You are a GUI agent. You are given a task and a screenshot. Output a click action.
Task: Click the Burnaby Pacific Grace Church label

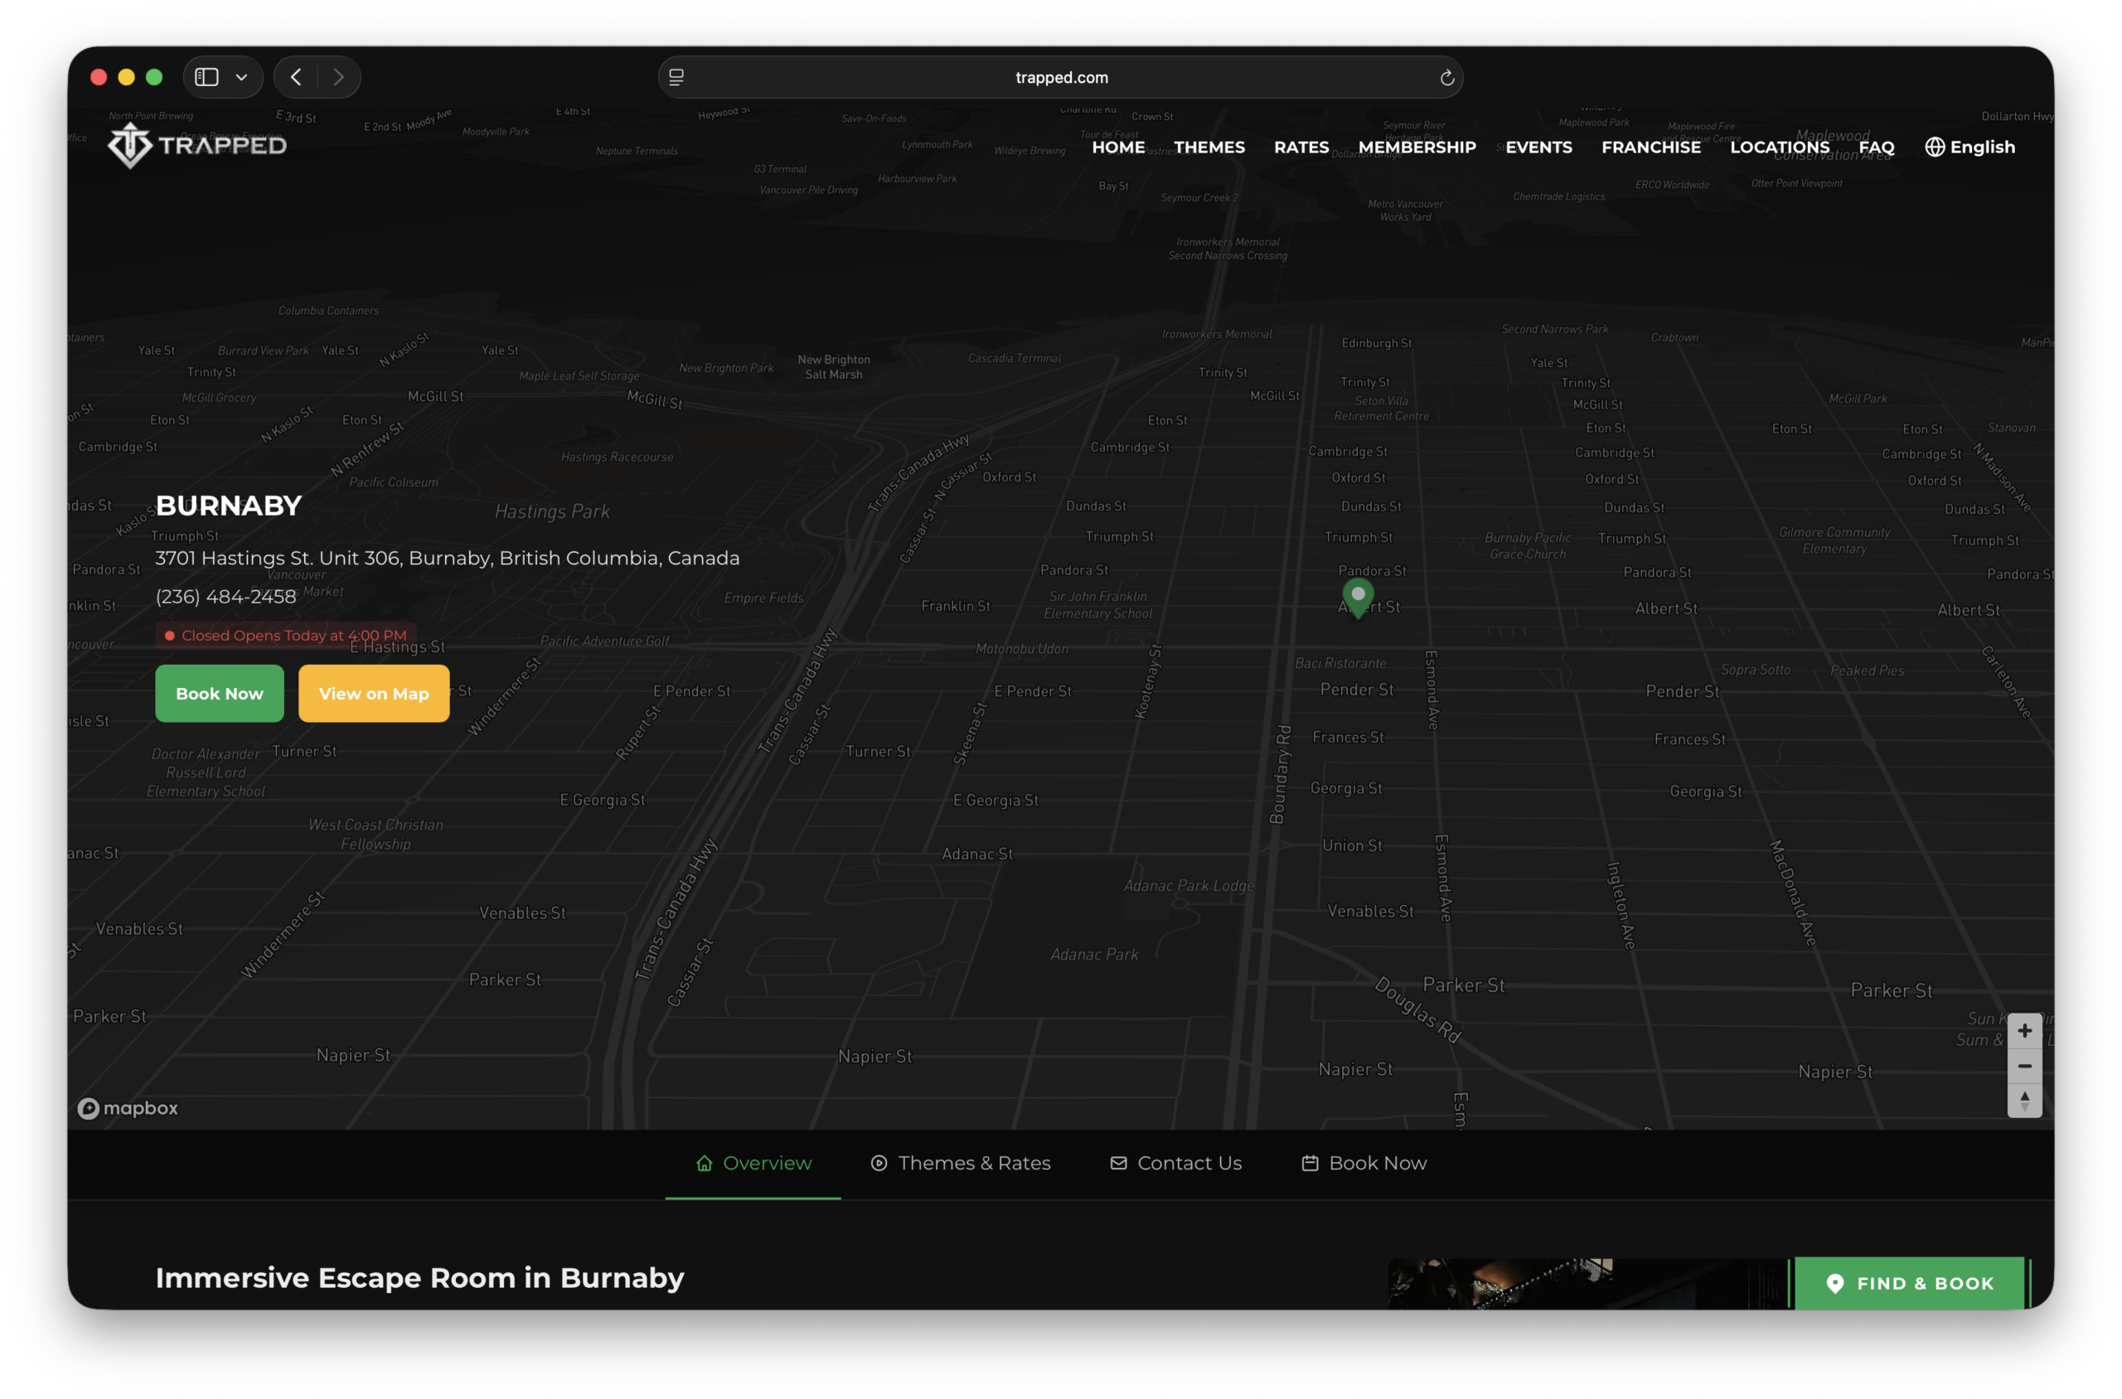pos(1528,546)
